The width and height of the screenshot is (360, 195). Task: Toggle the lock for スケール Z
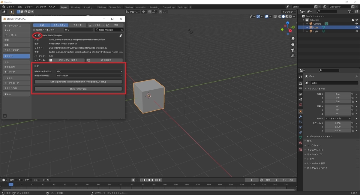pos(353,130)
